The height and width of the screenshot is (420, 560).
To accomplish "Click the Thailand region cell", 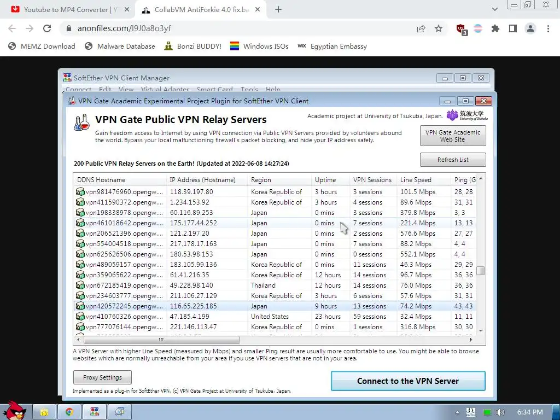I will [263, 285].
